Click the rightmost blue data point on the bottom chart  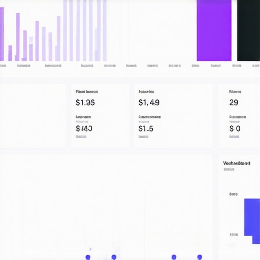pos(200,257)
